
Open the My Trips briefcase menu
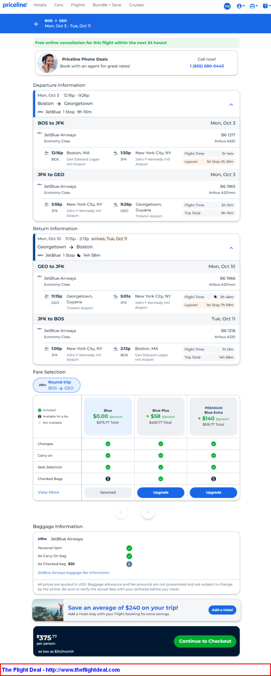point(254,6)
